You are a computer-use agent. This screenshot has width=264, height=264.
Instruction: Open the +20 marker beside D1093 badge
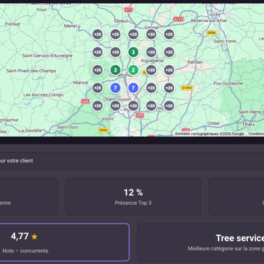coord(169,88)
